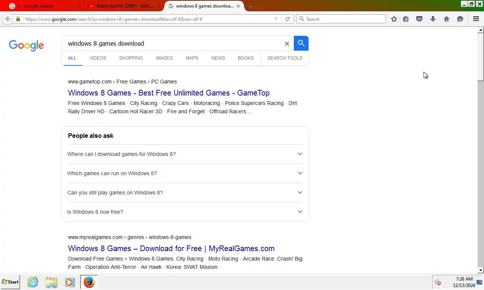Click the green padlock site security icon
This screenshot has width=484, height=290.
point(18,19)
